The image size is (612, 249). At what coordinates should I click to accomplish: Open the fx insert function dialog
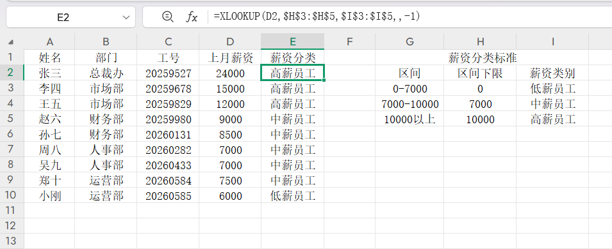click(191, 17)
